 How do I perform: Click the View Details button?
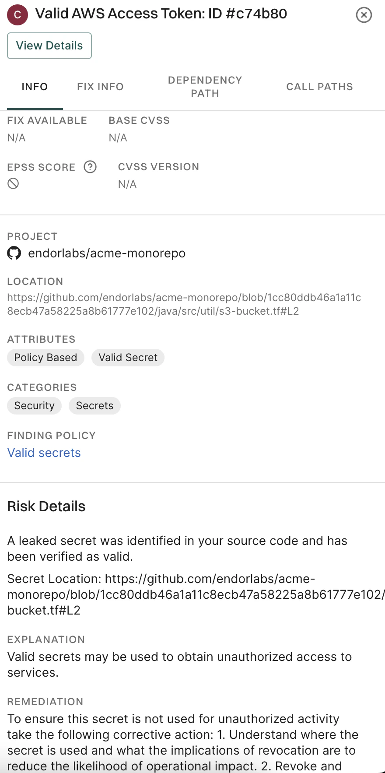(x=49, y=46)
